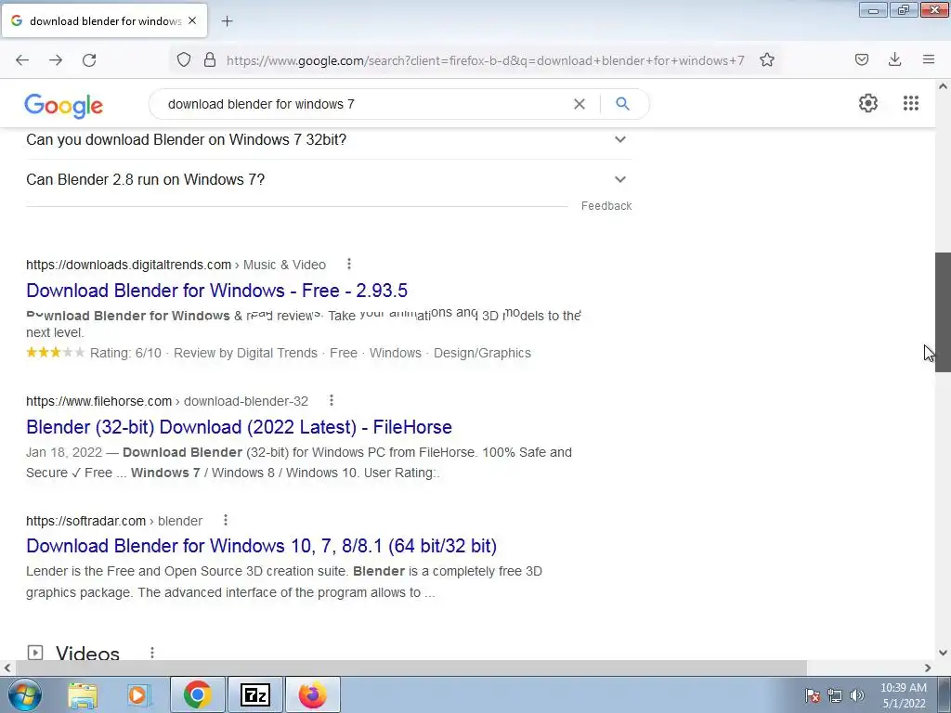Click the scroll up arrow
This screenshot has height=713, width=951.
(x=944, y=86)
